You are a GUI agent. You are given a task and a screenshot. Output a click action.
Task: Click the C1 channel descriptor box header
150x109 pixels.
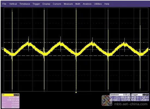coord(11,95)
